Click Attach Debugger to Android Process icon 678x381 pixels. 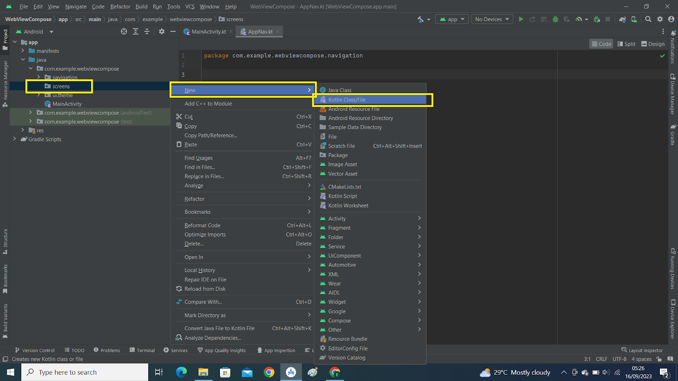pos(597,19)
